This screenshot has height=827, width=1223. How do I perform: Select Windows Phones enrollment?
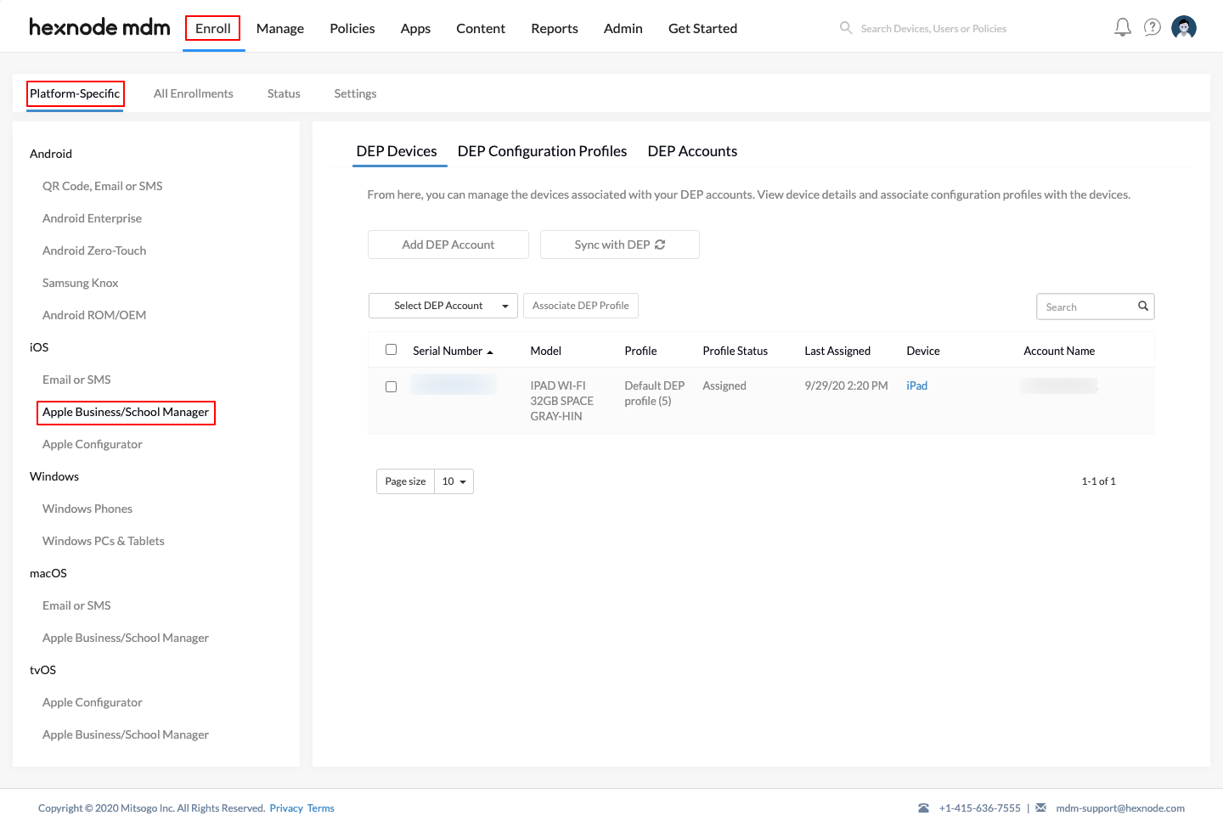pyautogui.click(x=87, y=509)
